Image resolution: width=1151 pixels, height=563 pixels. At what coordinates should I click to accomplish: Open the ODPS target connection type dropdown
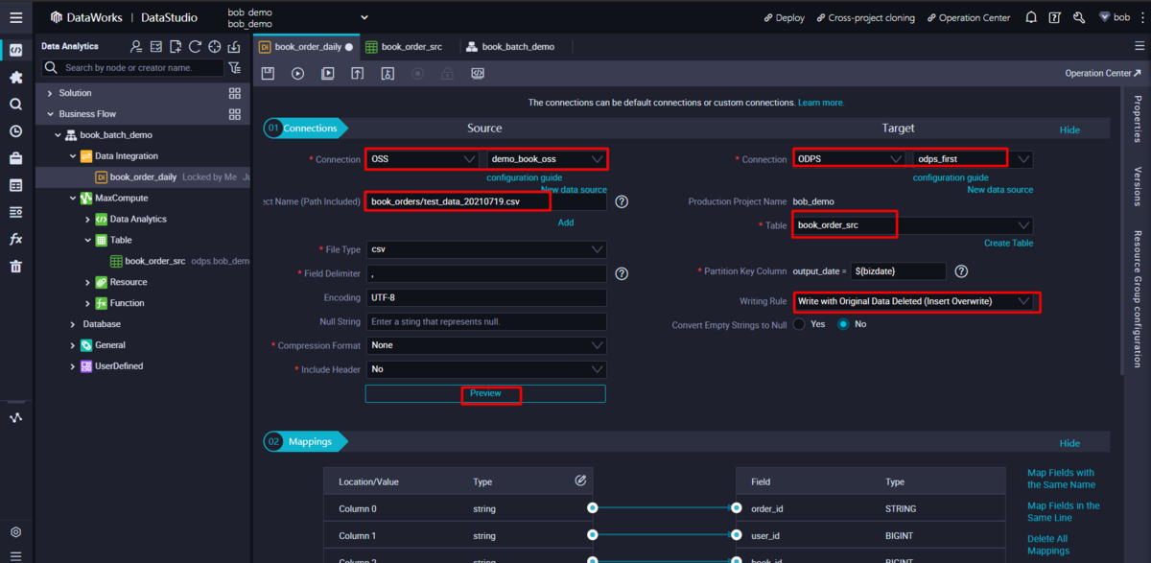849,159
